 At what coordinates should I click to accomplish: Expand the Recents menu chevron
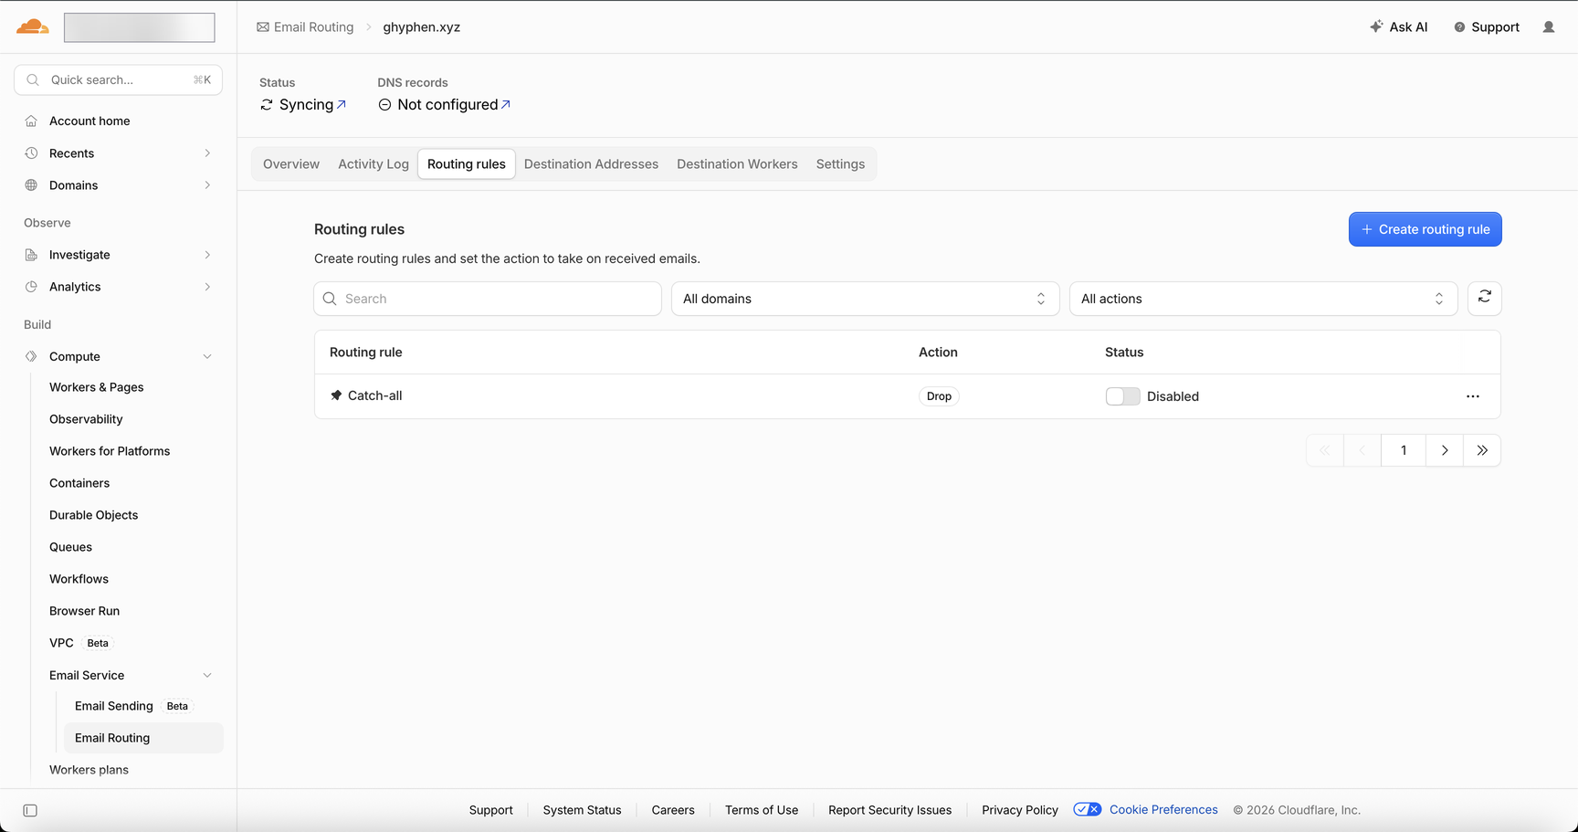(x=208, y=153)
